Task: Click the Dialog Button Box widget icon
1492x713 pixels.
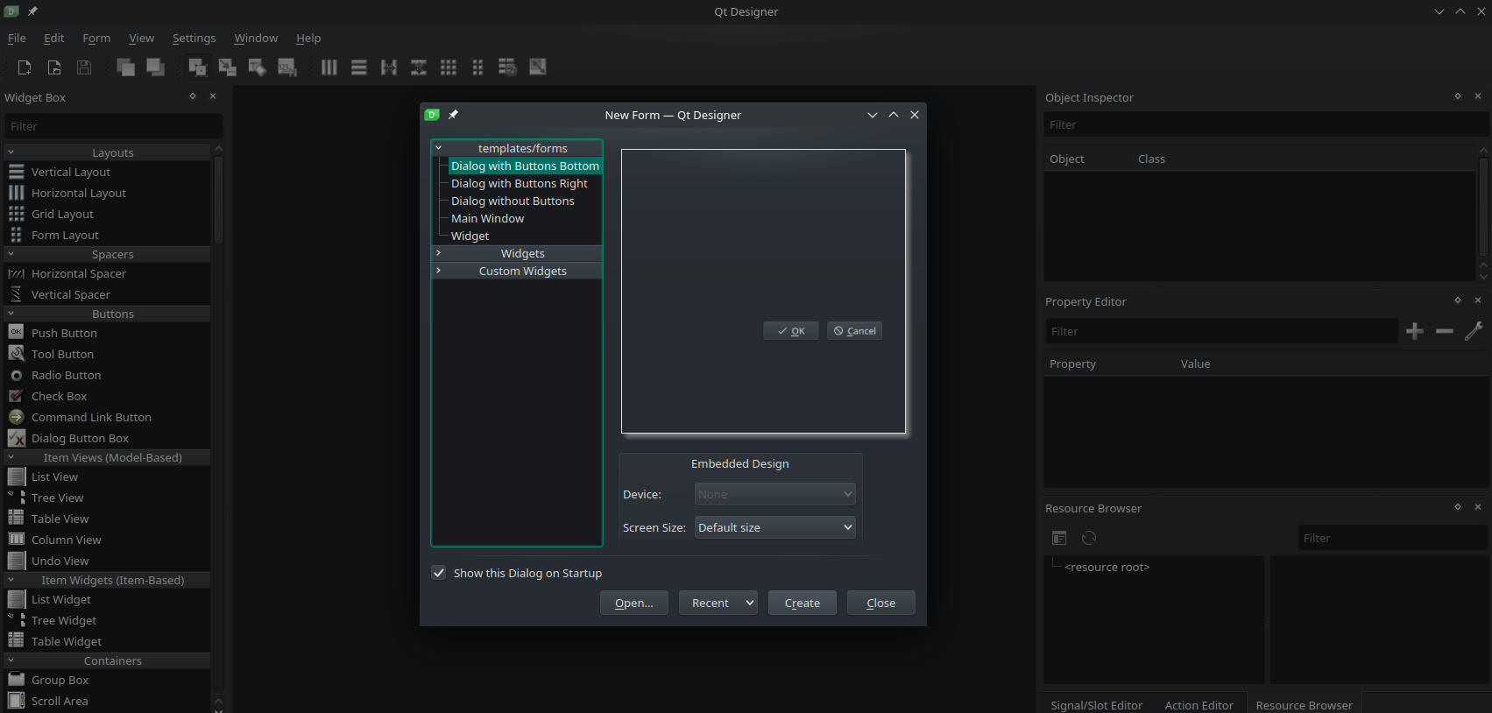Action: [16, 438]
